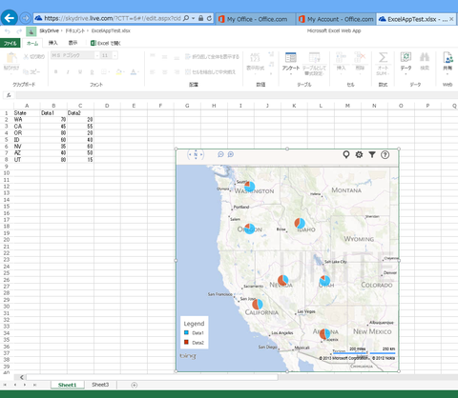Viewport: 458px width, 398px height.
Task: Select column D header
Action: [x=107, y=106]
